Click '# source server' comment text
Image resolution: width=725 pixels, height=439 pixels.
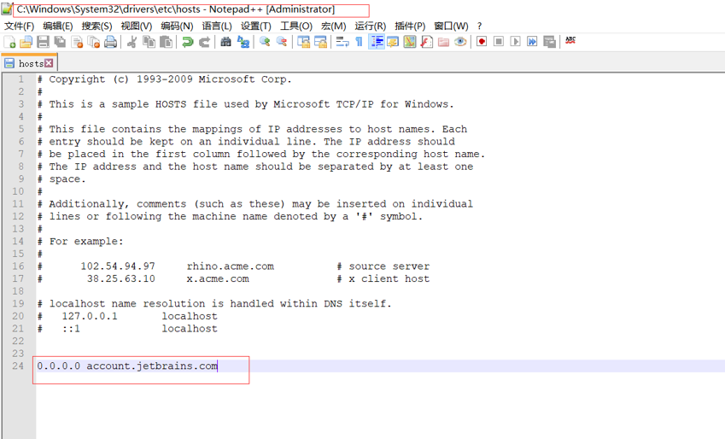(x=383, y=266)
